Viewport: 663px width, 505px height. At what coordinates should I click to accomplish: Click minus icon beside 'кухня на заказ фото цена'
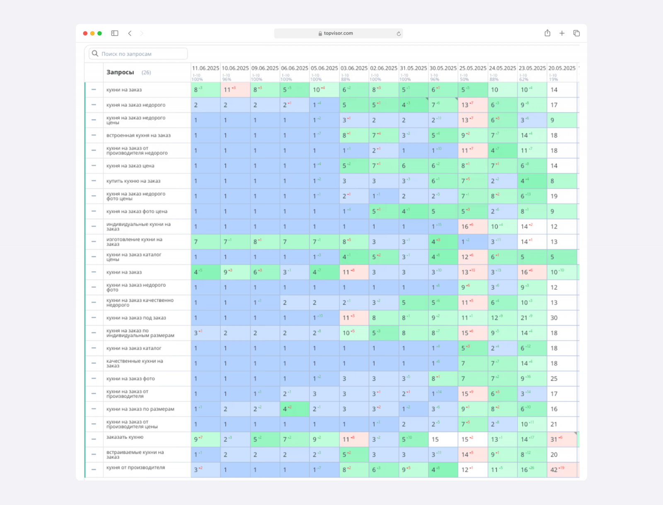click(94, 211)
